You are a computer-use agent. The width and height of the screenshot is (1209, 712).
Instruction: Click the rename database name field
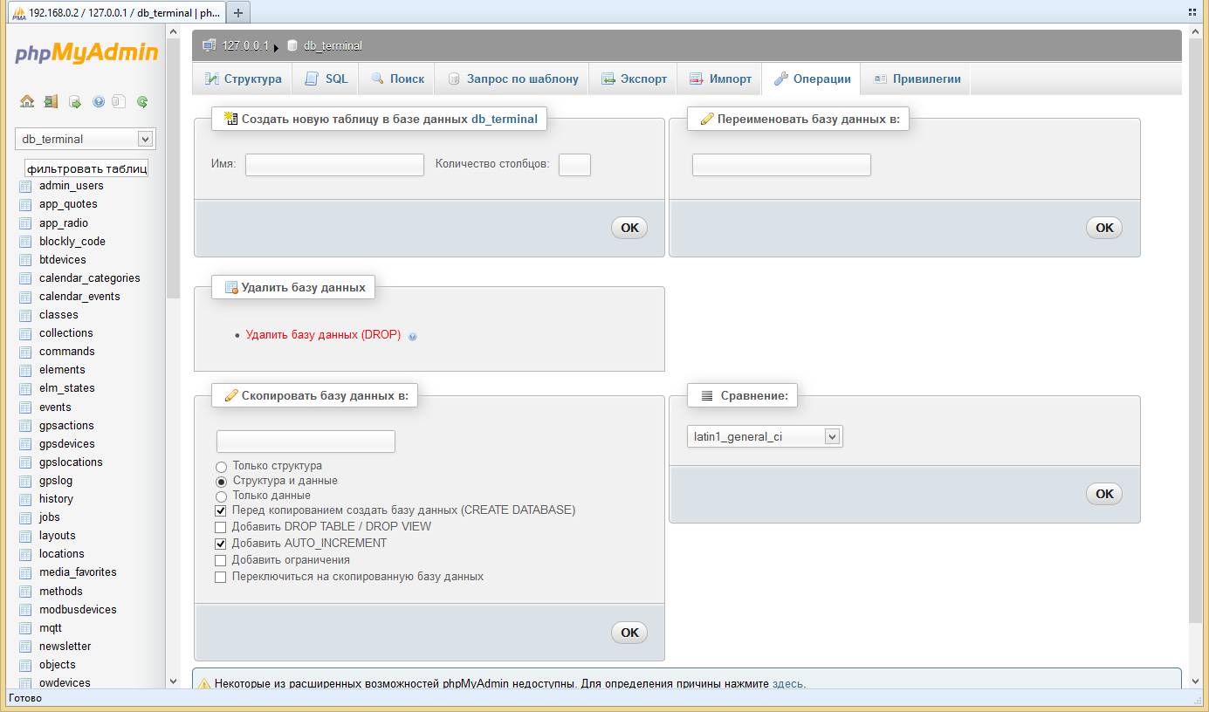[x=781, y=165]
